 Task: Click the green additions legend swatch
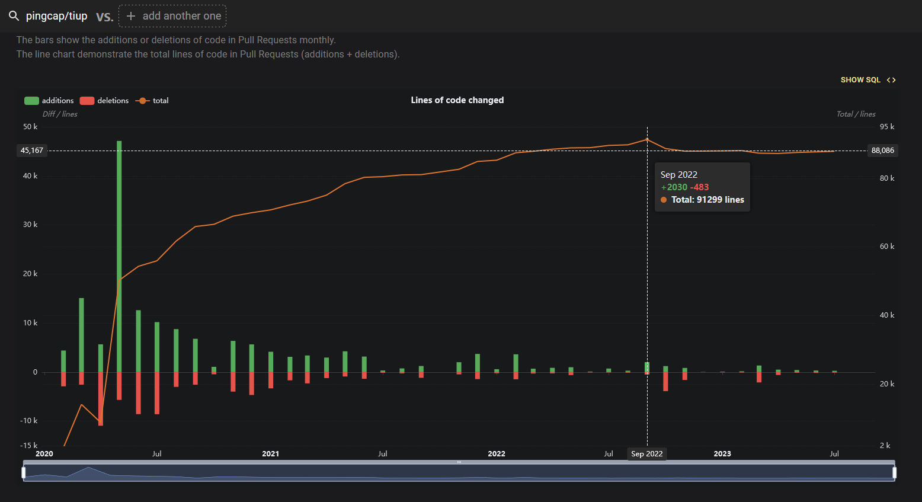(x=31, y=101)
